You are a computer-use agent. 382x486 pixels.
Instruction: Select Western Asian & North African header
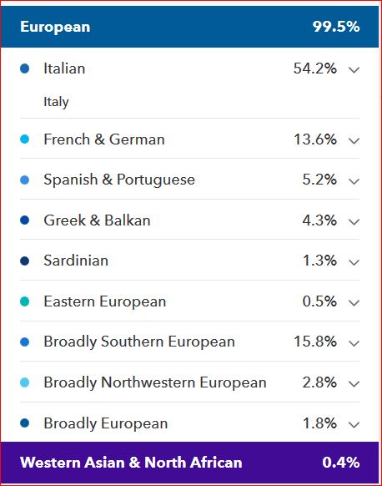190,462
